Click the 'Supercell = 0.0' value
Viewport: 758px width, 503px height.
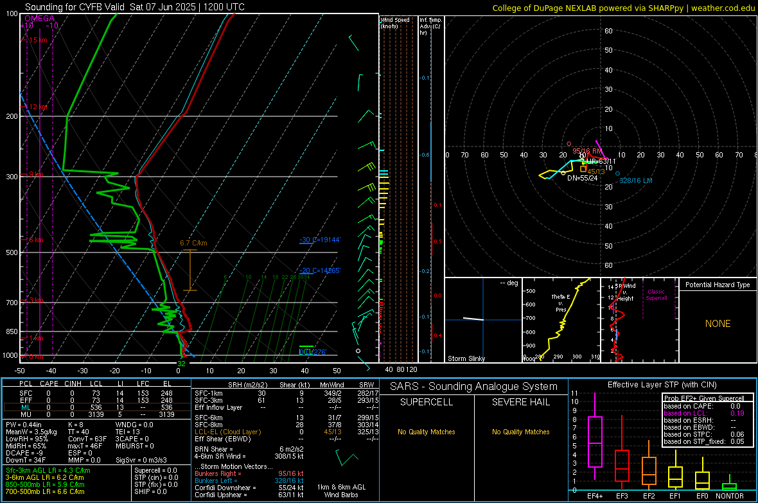(155, 470)
